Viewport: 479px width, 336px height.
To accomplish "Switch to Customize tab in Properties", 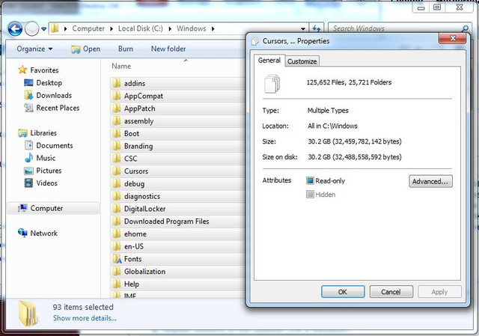I will coord(302,61).
